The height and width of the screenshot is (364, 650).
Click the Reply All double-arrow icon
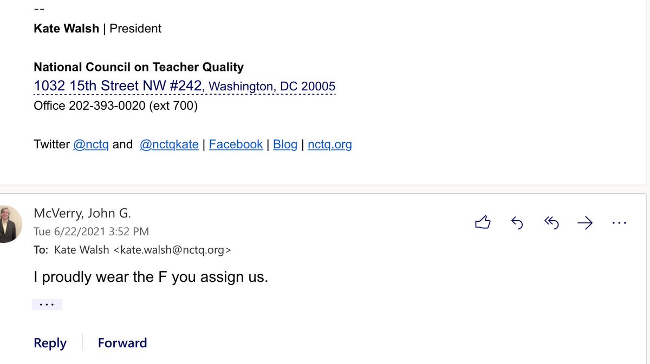[x=551, y=222]
